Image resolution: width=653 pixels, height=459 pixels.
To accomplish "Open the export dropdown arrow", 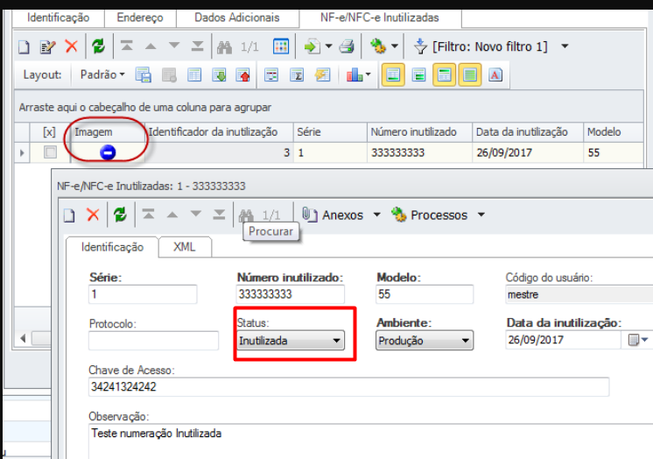I will click(x=328, y=46).
